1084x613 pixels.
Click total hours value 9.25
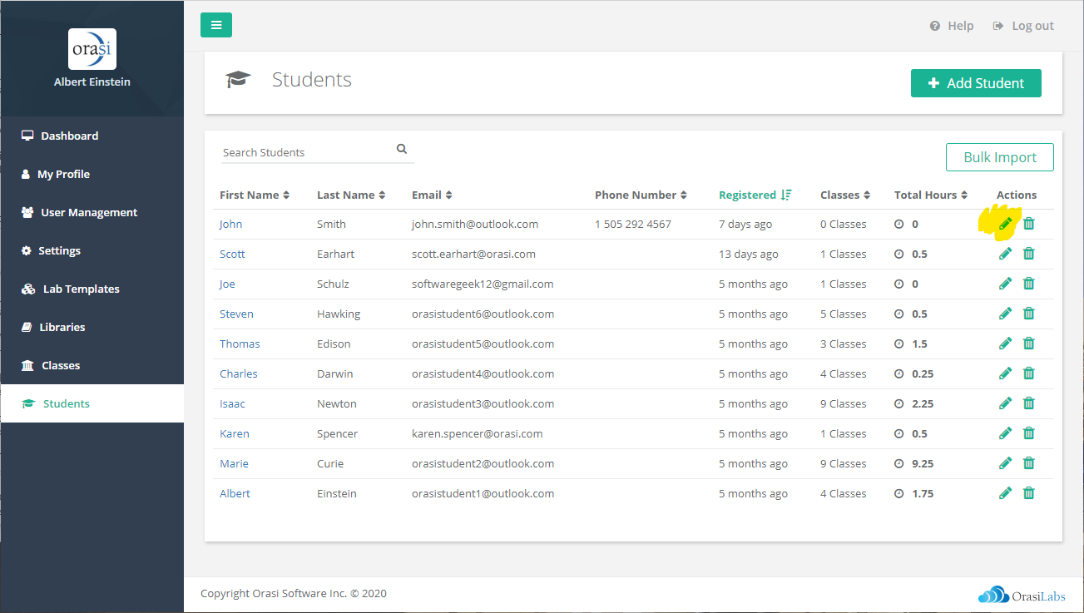923,463
